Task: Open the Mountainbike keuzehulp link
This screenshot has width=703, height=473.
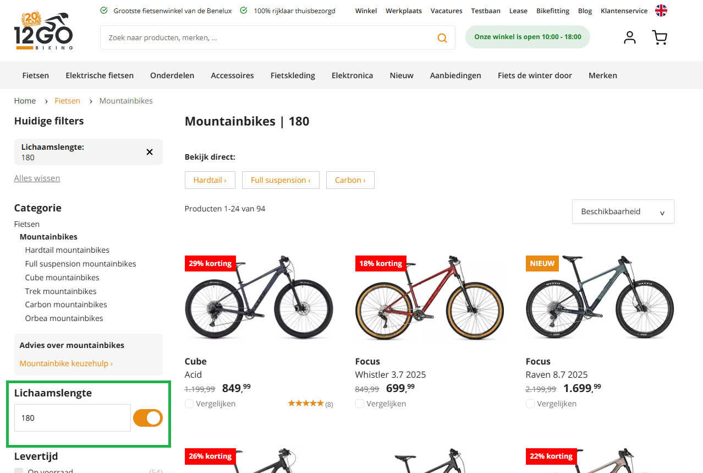Action: click(65, 363)
